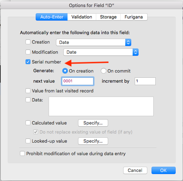This screenshot has height=181, width=183.
Task: Click inside the Data text area
Action: (101, 106)
